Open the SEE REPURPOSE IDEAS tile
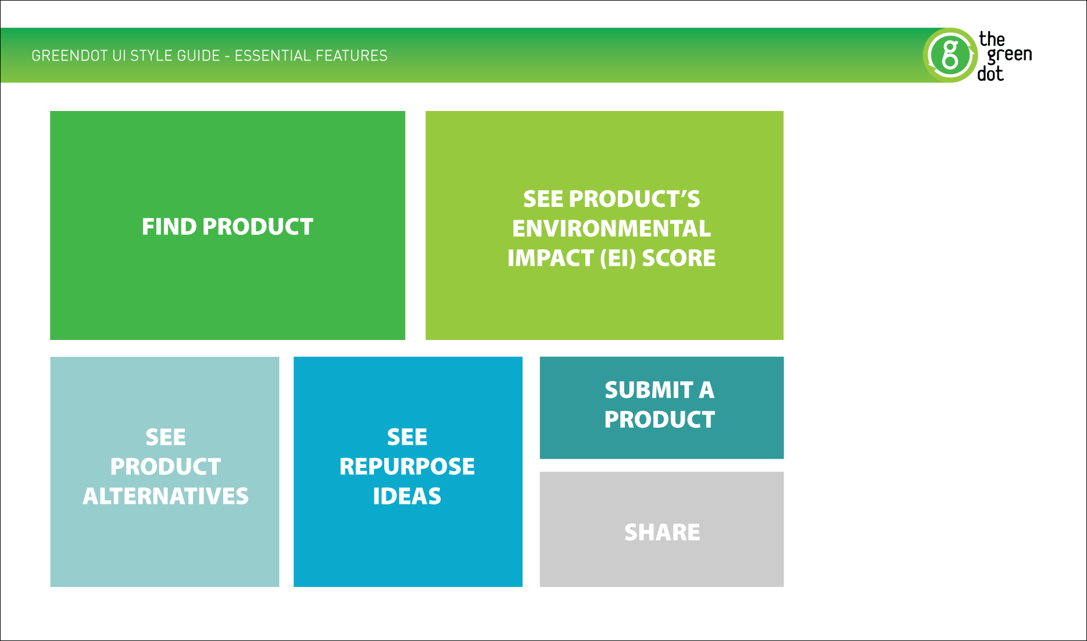This screenshot has height=641, width=1087. [408, 472]
